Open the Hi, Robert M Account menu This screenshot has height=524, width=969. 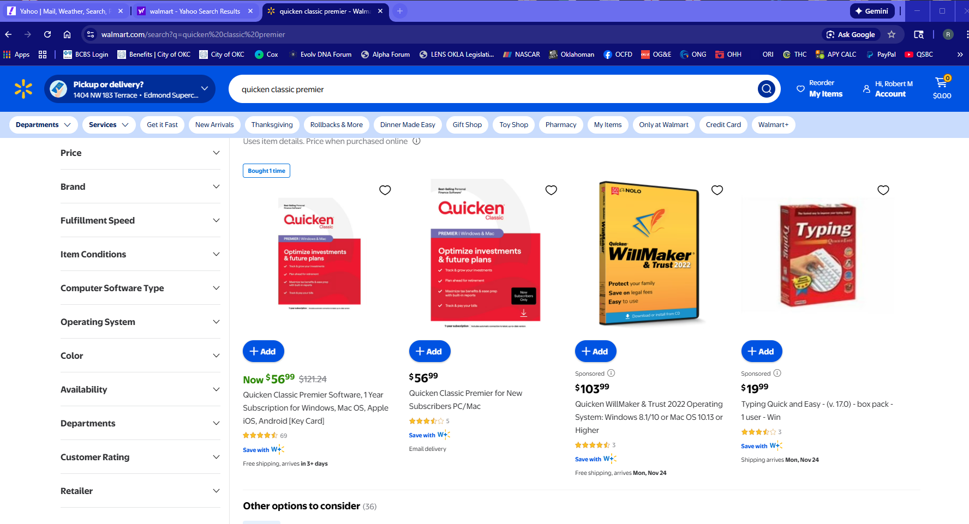[x=888, y=88]
